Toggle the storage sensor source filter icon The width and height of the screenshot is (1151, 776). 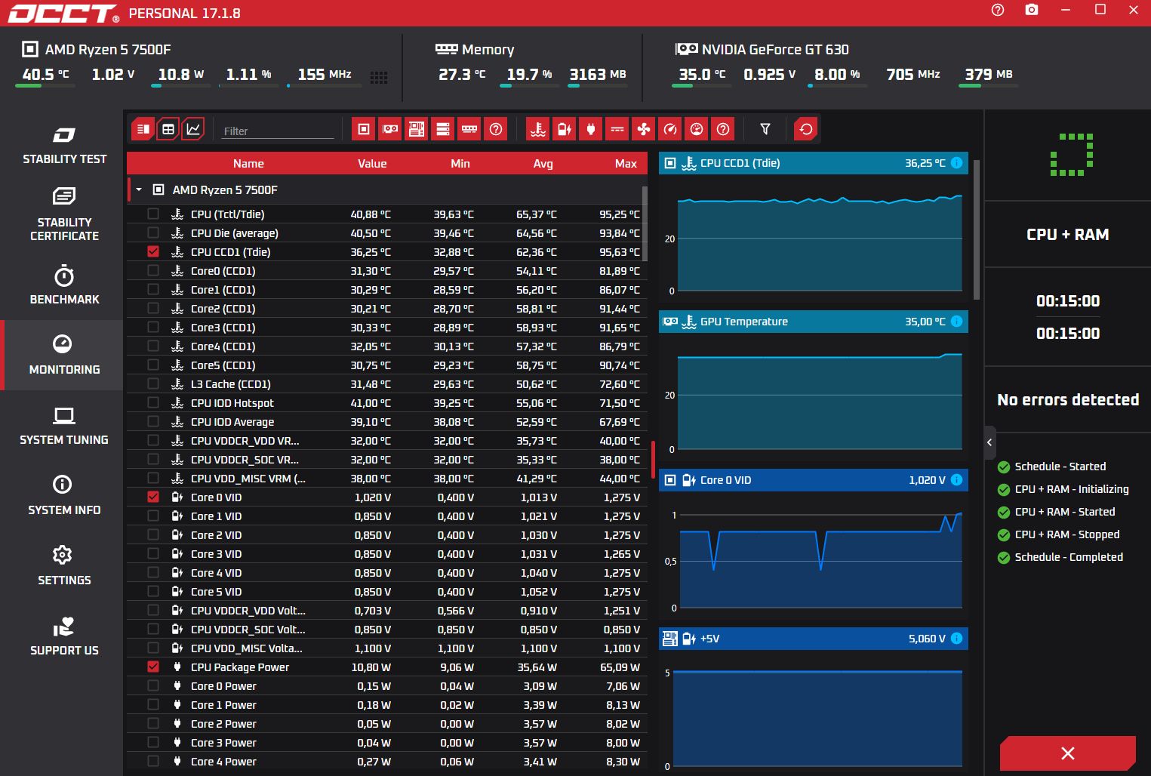point(443,129)
